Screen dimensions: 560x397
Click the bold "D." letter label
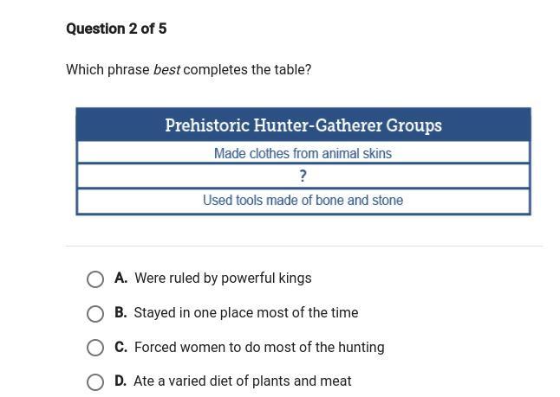click(120, 381)
